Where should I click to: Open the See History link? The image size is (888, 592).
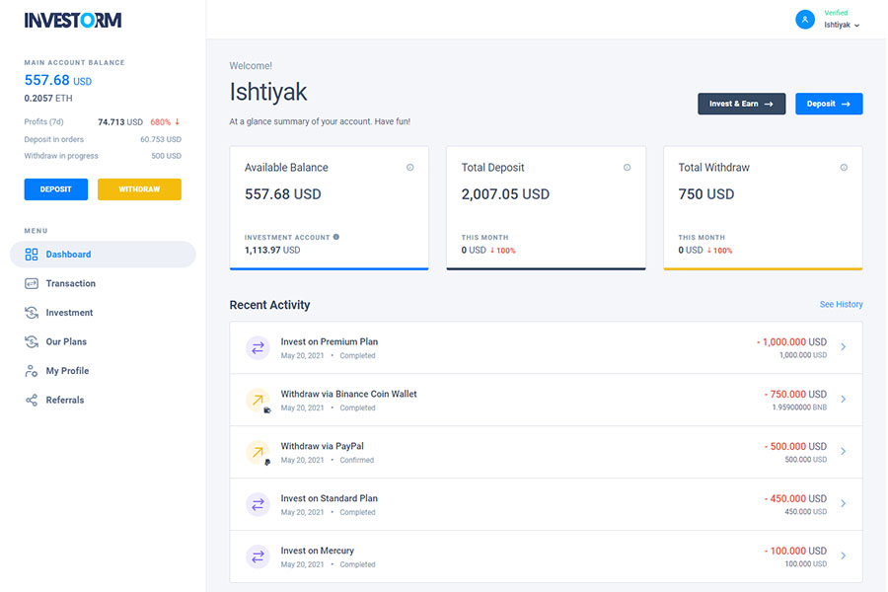[841, 305]
